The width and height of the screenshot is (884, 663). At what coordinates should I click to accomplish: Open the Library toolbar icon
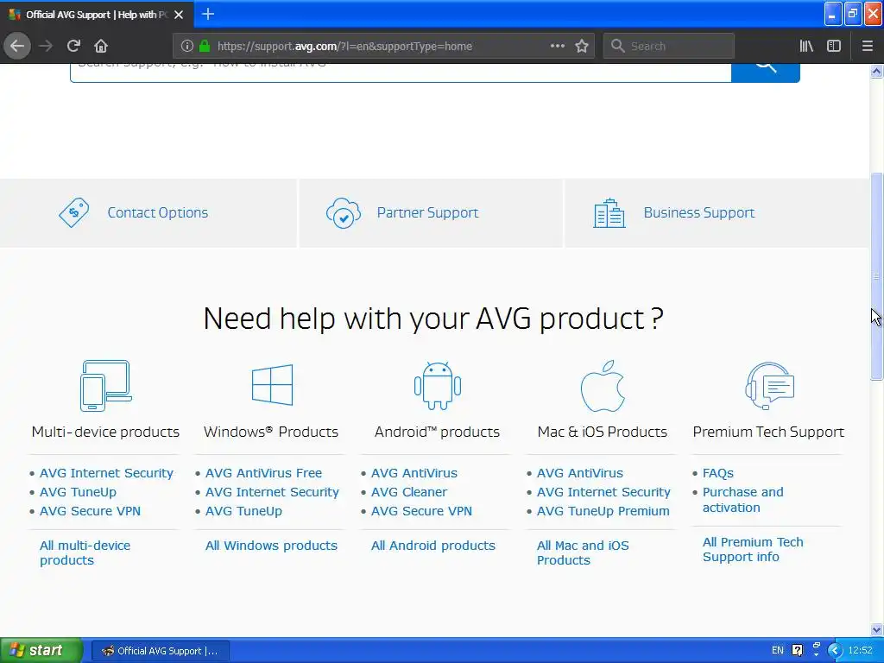(806, 46)
